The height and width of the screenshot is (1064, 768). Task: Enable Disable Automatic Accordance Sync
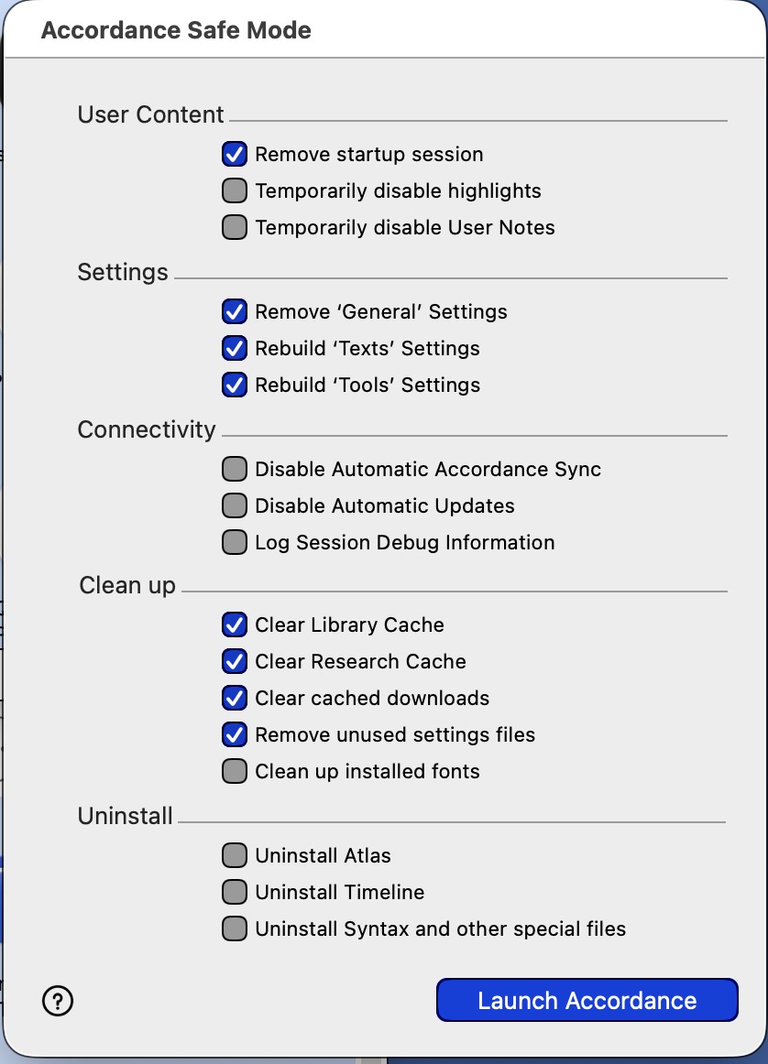point(235,469)
